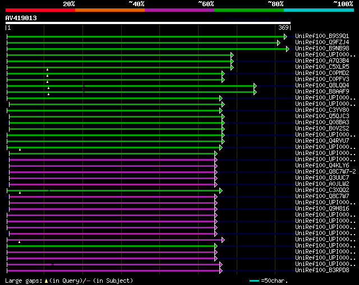This screenshot has width=359, height=285.
Task: Click the arrowhead ending the UniRef100_B9NB98 alignment
Action: 288,49
